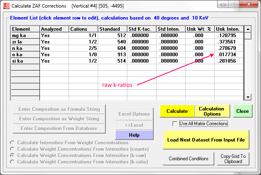Copy Grid To Clipboard

(x=233, y=159)
